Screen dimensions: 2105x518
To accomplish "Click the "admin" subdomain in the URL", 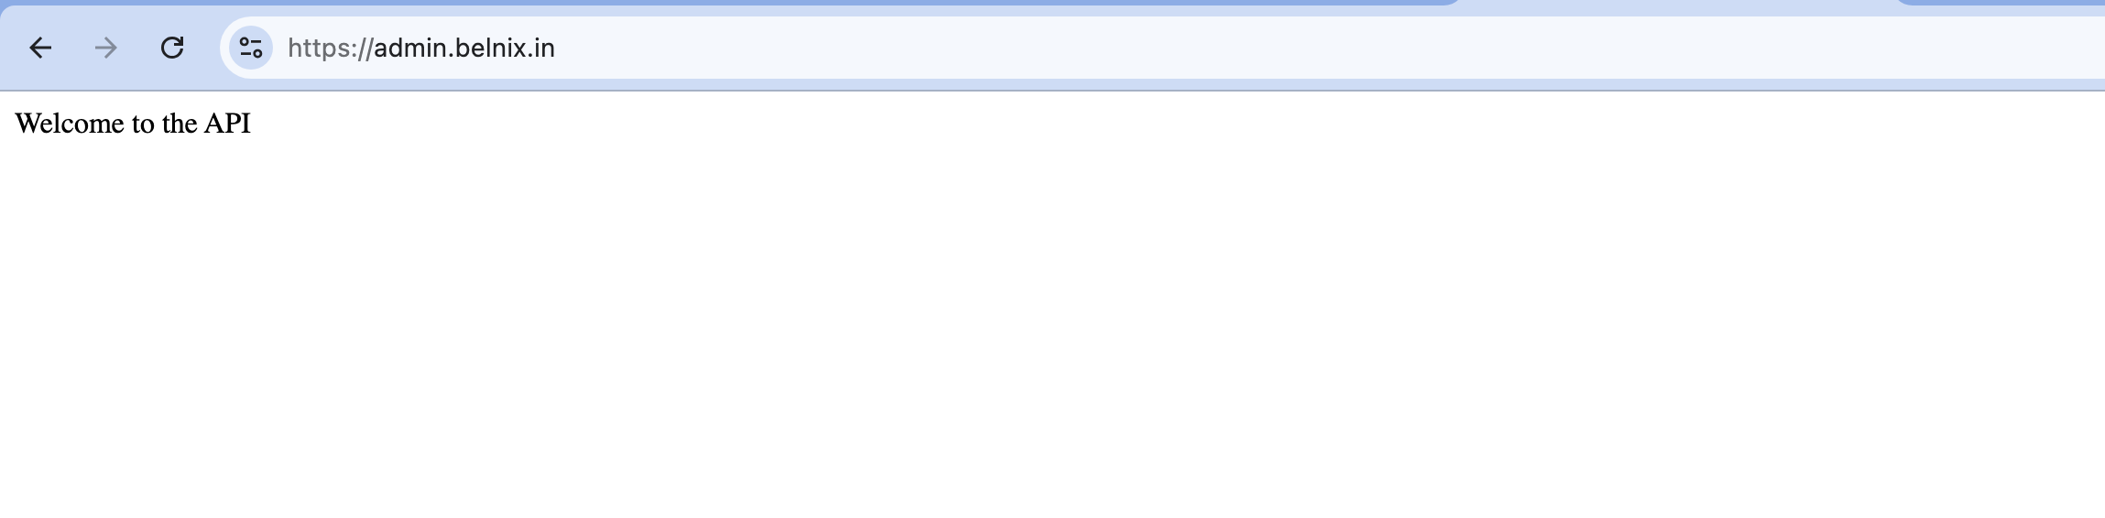I will click(410, 48).
